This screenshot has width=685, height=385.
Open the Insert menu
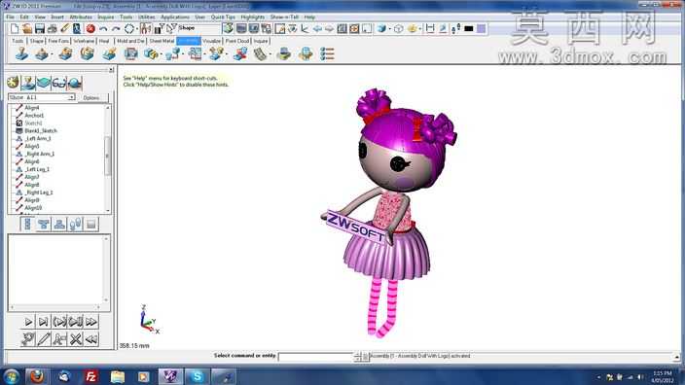tap(57, 17)
